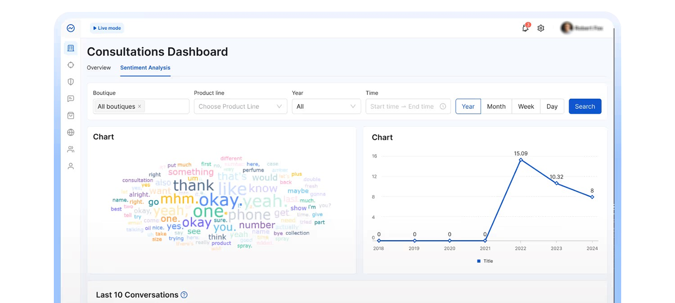Switch to the Sentiment Analysis tab
The height and width of the screenshot is (303, 675).
[x=145, y=68]
